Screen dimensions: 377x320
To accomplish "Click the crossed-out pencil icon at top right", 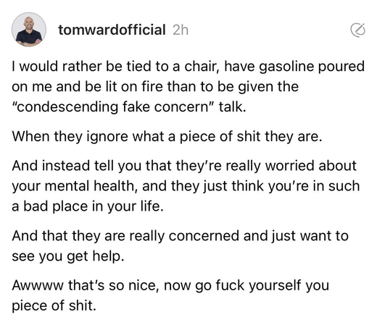I will 357,30.
